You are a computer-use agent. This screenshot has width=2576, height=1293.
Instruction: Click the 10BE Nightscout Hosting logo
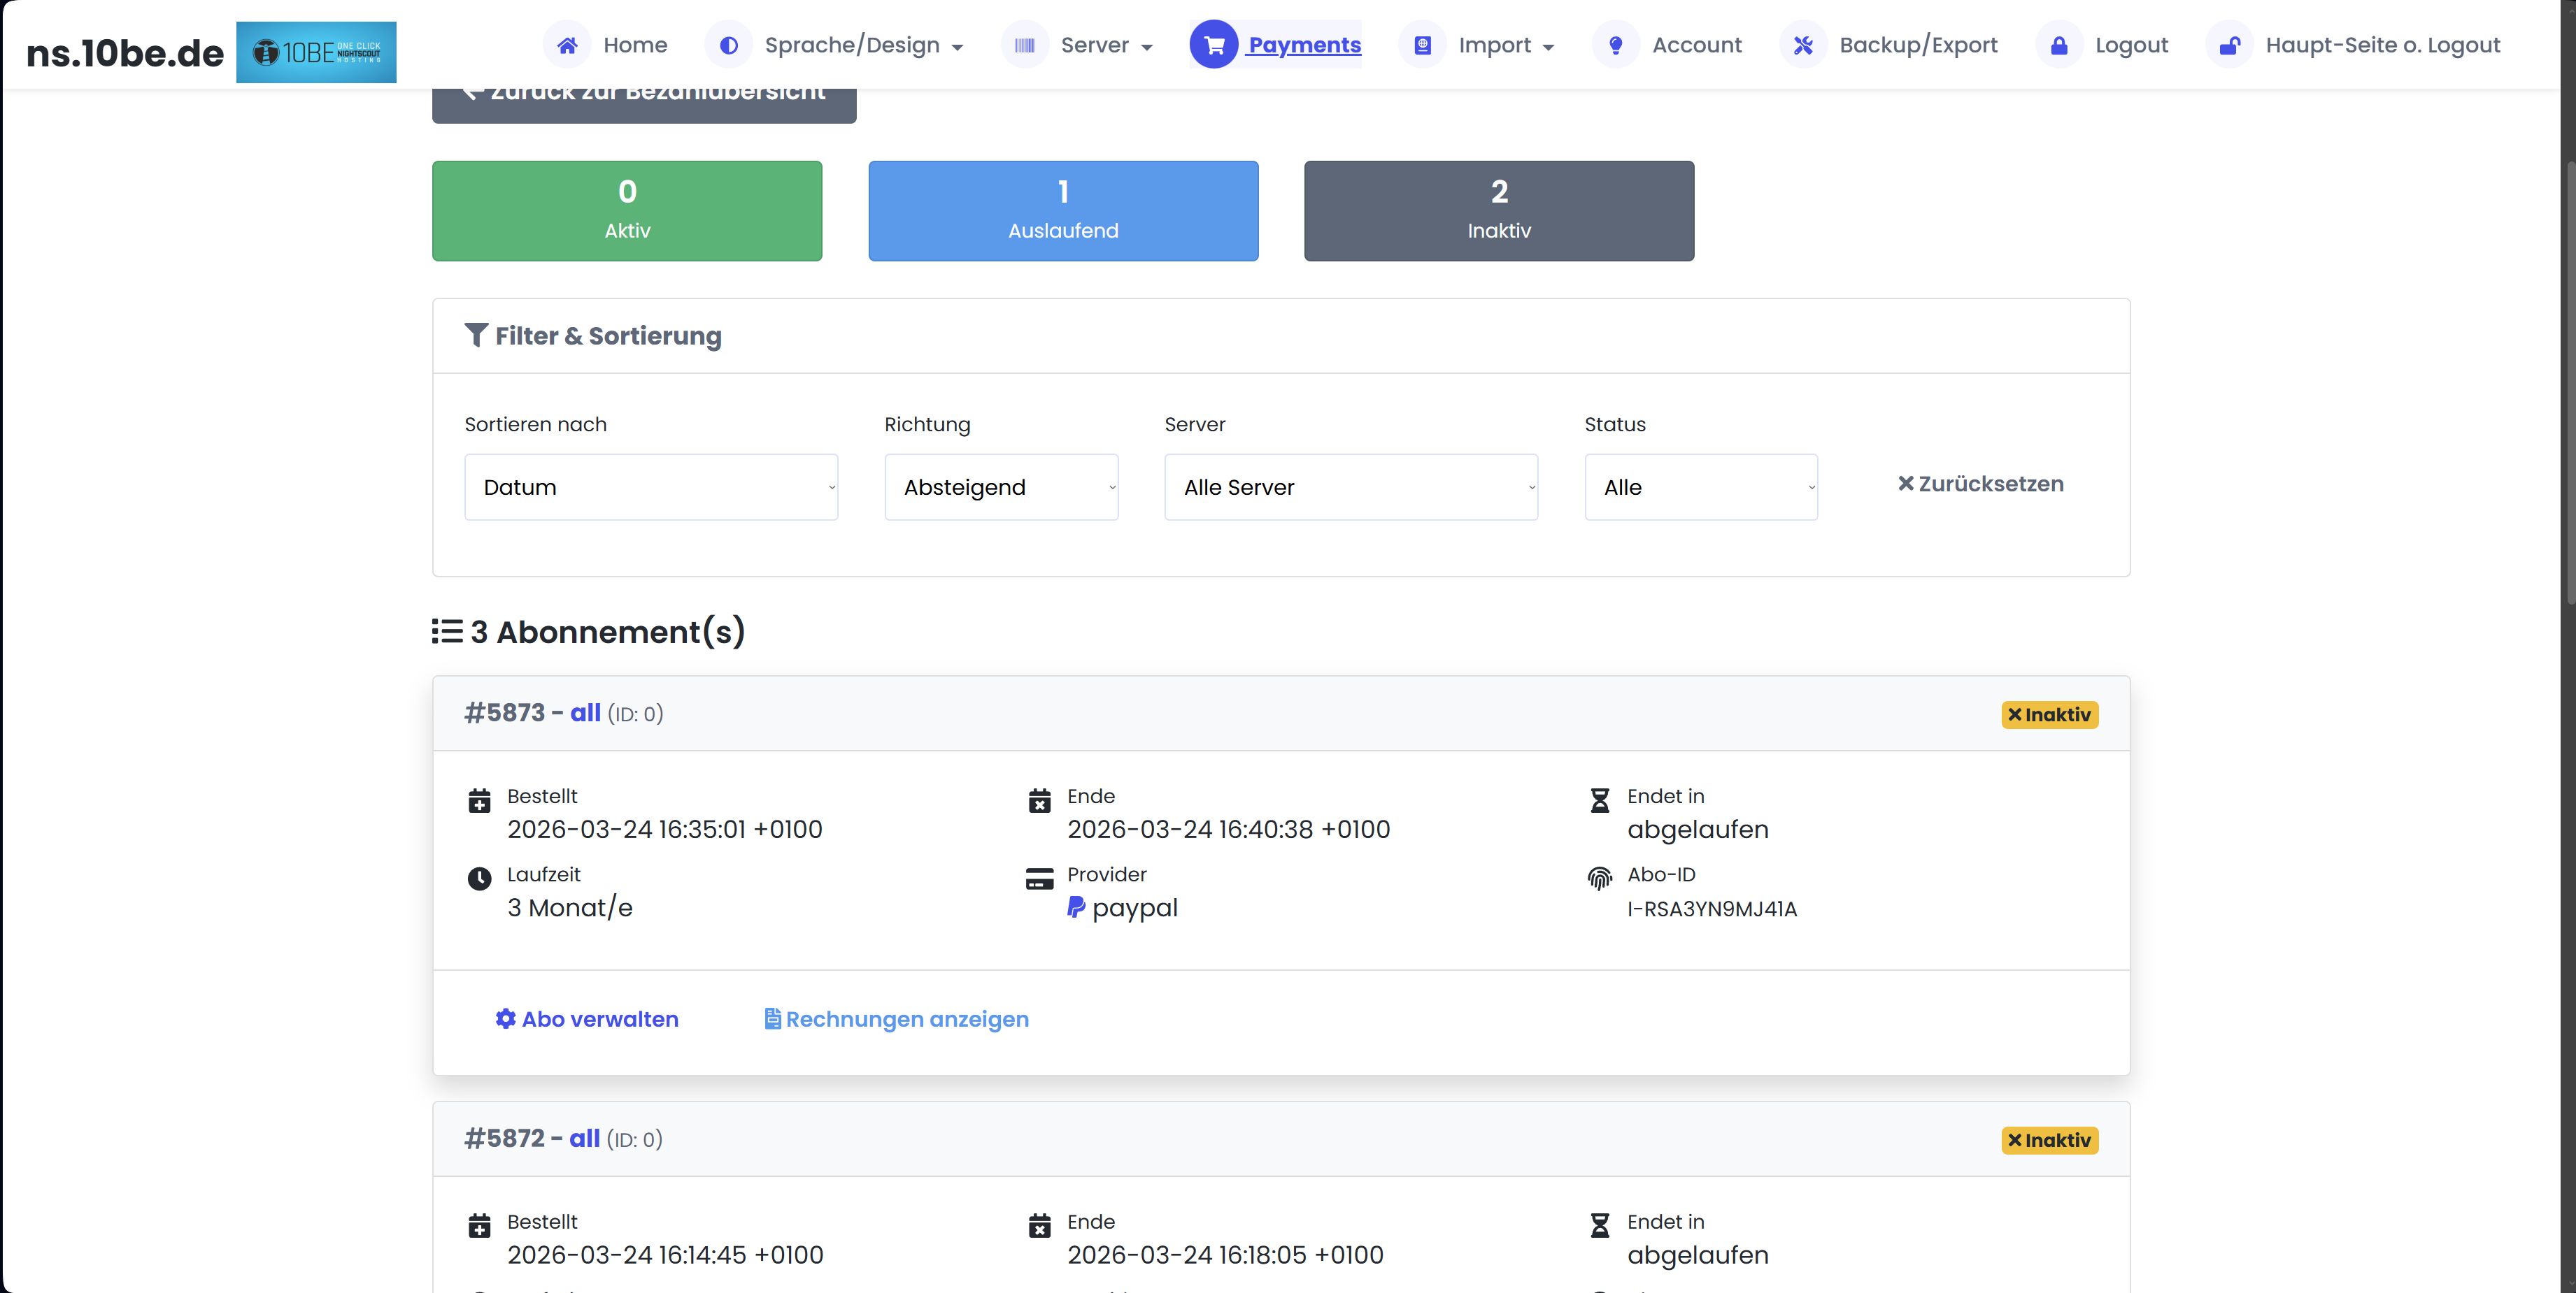[x=316, y=51]
